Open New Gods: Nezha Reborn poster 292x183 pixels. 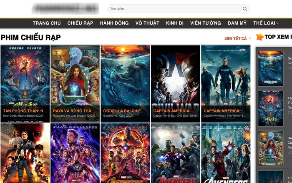(25, 79)
